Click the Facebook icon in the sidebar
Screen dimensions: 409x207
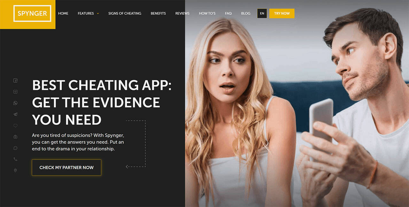point(15,81)
